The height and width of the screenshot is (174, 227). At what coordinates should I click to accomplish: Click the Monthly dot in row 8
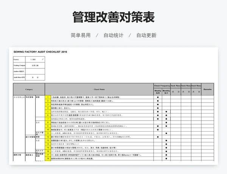tap(166, 123)
